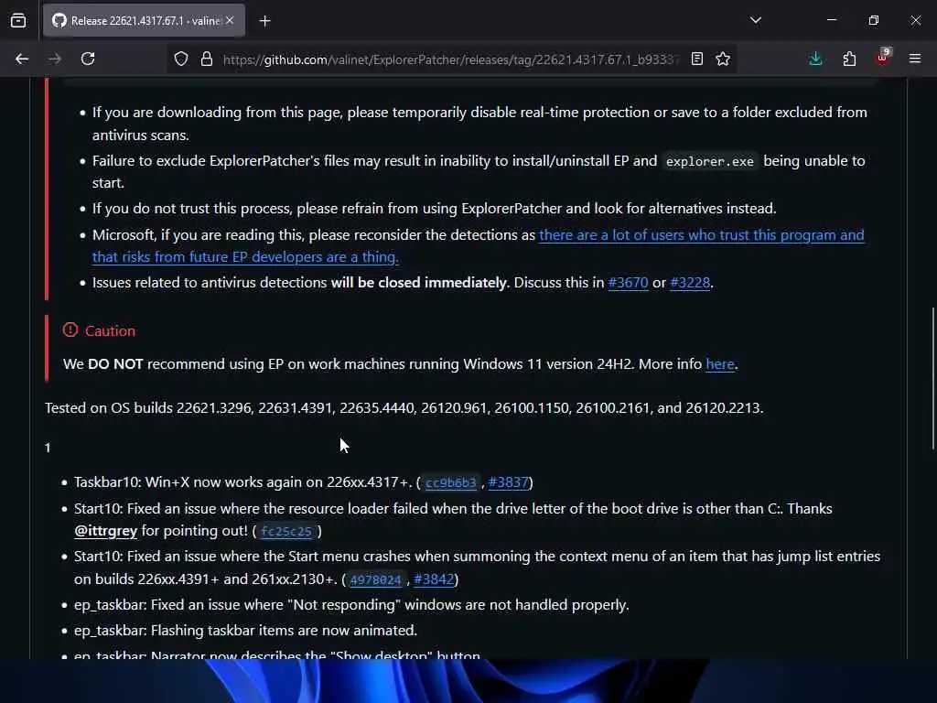Open discussion issue #3228
This screenshot has height=703, width=937.
[x=690, y=282]
